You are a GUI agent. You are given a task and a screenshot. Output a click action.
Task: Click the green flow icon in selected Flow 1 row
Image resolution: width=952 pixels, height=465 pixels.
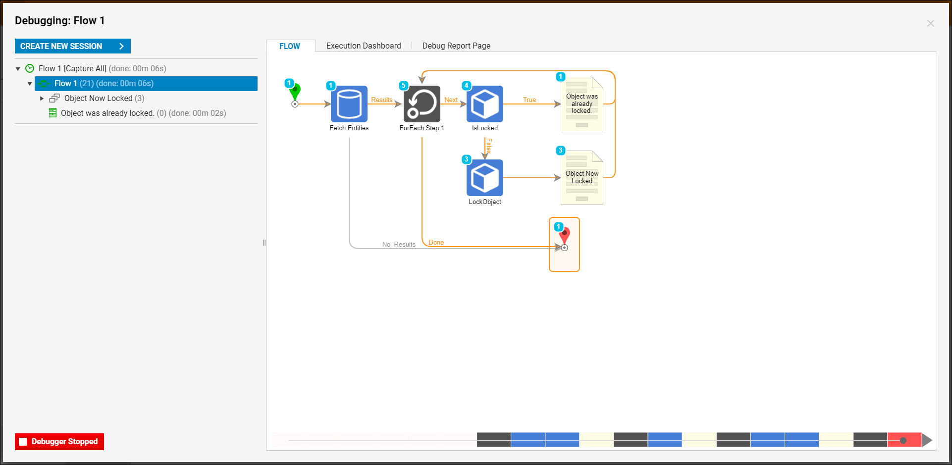pos(44,83)
